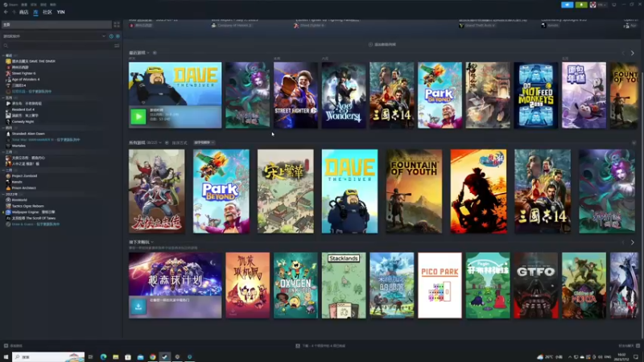The height and width of the screenshot is (362, 644).
Task: Collapse the first recent group in sidebar
Action: (x=4, y=55)
